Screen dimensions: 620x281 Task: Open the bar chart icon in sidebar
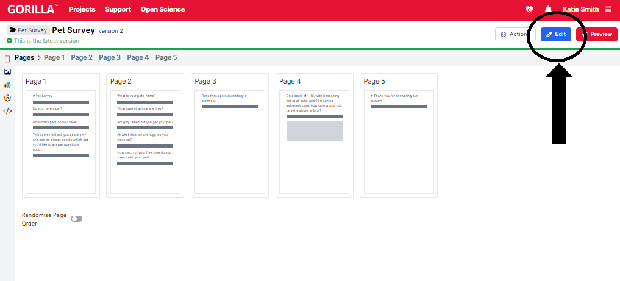[x=7, y=85]
